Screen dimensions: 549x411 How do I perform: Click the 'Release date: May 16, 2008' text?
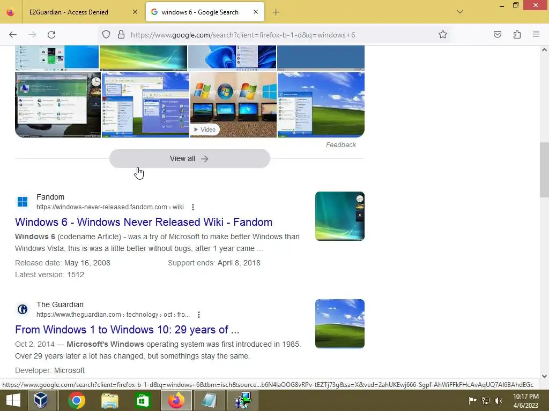[x=63, y=263]
